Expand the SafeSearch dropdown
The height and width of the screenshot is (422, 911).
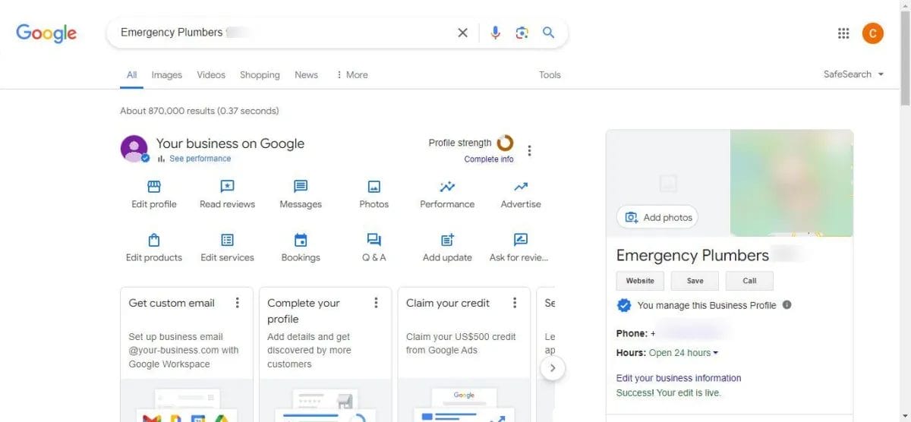[x=854, y=74]
